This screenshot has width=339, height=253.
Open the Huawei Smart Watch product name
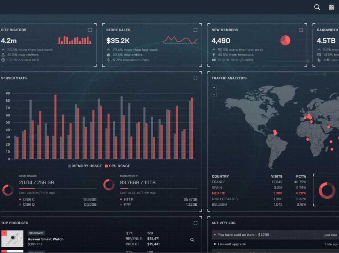click(45, 239)
